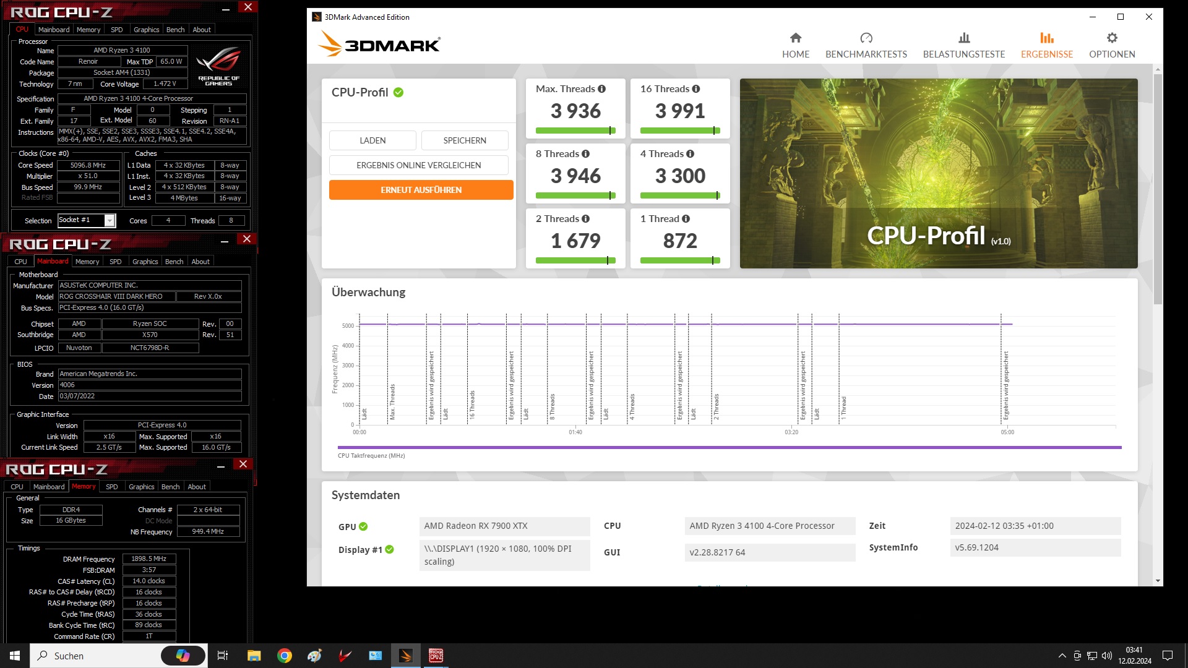The image size is (1188, 668).
Task: Click the 3DMark logo
Action: 379,45
